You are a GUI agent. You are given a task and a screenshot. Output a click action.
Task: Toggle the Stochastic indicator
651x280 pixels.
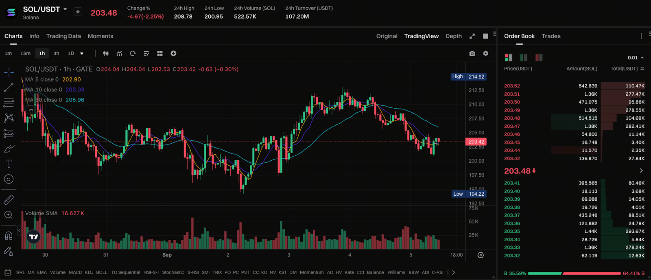tap(173, 272)
